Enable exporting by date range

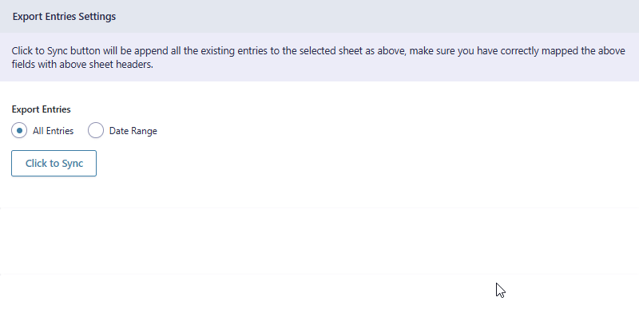coord(96,131)
